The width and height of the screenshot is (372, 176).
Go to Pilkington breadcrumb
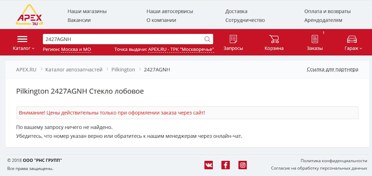pos(123,70)
